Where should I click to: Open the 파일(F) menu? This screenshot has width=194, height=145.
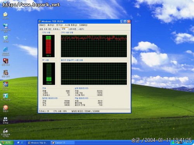42,25
